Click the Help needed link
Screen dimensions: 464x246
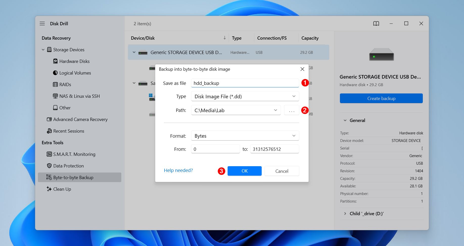(x=178, y=170)
